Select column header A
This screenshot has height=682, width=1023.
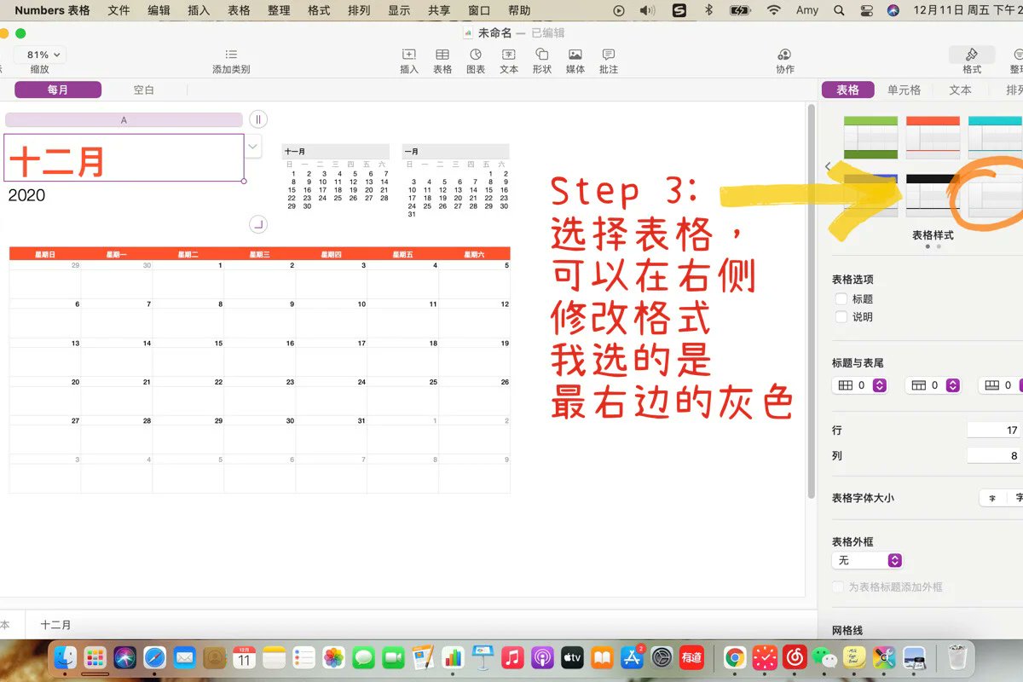(x=124, y=120)
